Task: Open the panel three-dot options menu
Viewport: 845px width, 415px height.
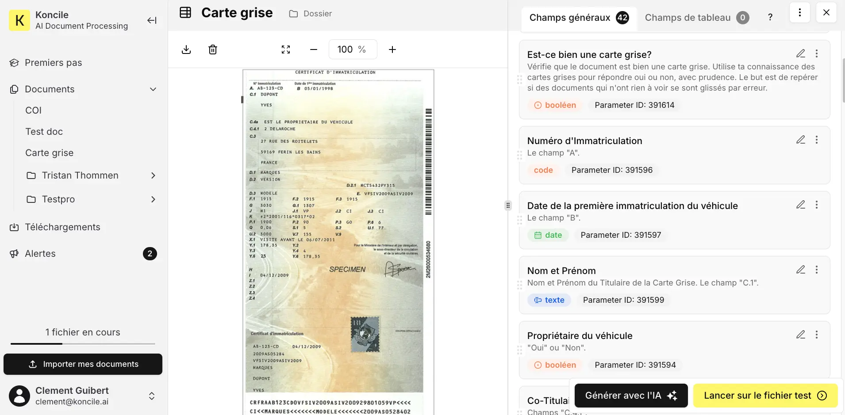Action: click(800, 12)
